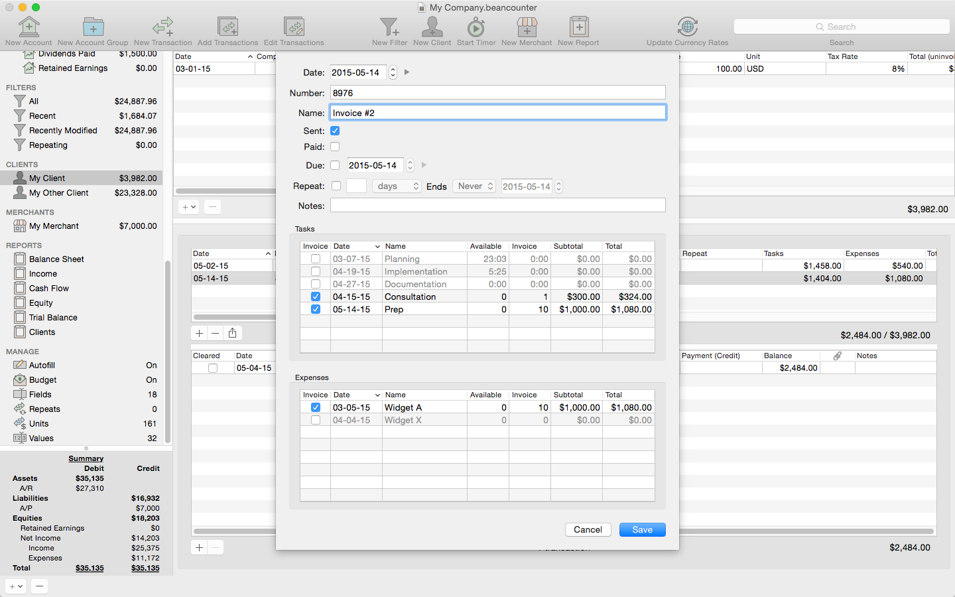
Task: Click the payments table horizontal scrollbar
Action: (564, 531)
